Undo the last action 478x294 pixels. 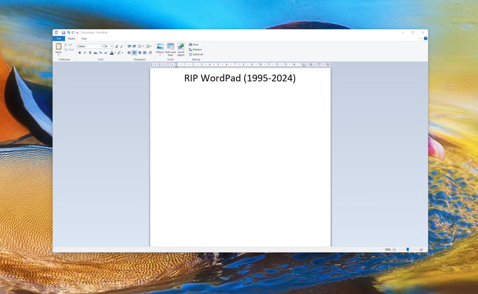pos(68,33)
